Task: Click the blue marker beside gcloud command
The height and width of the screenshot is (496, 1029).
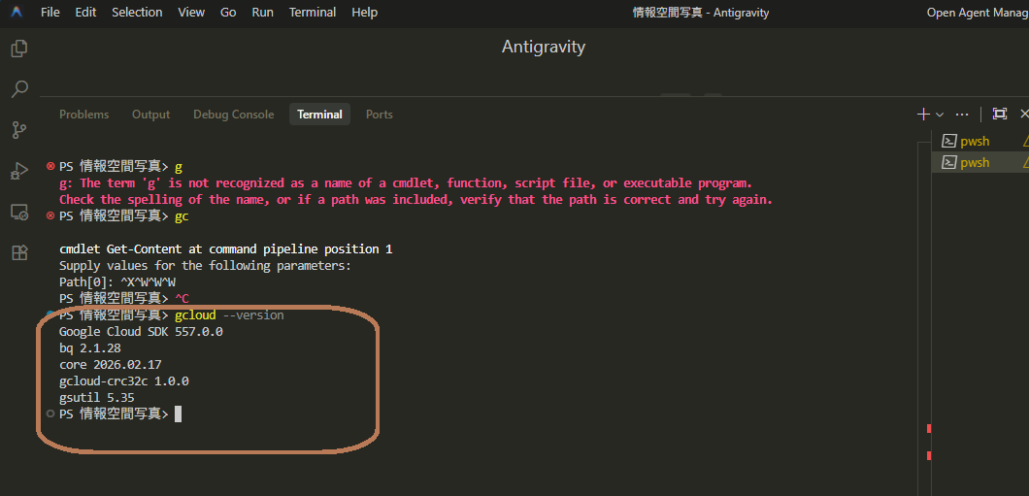Action: click(50, 314)
